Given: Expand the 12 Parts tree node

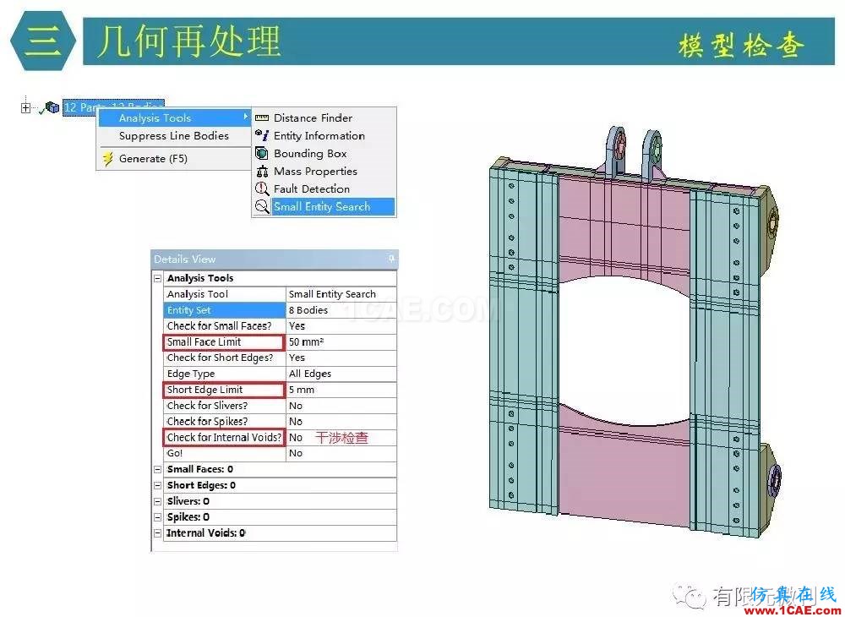Looking at the screenshot, I should tap(25, 108).
